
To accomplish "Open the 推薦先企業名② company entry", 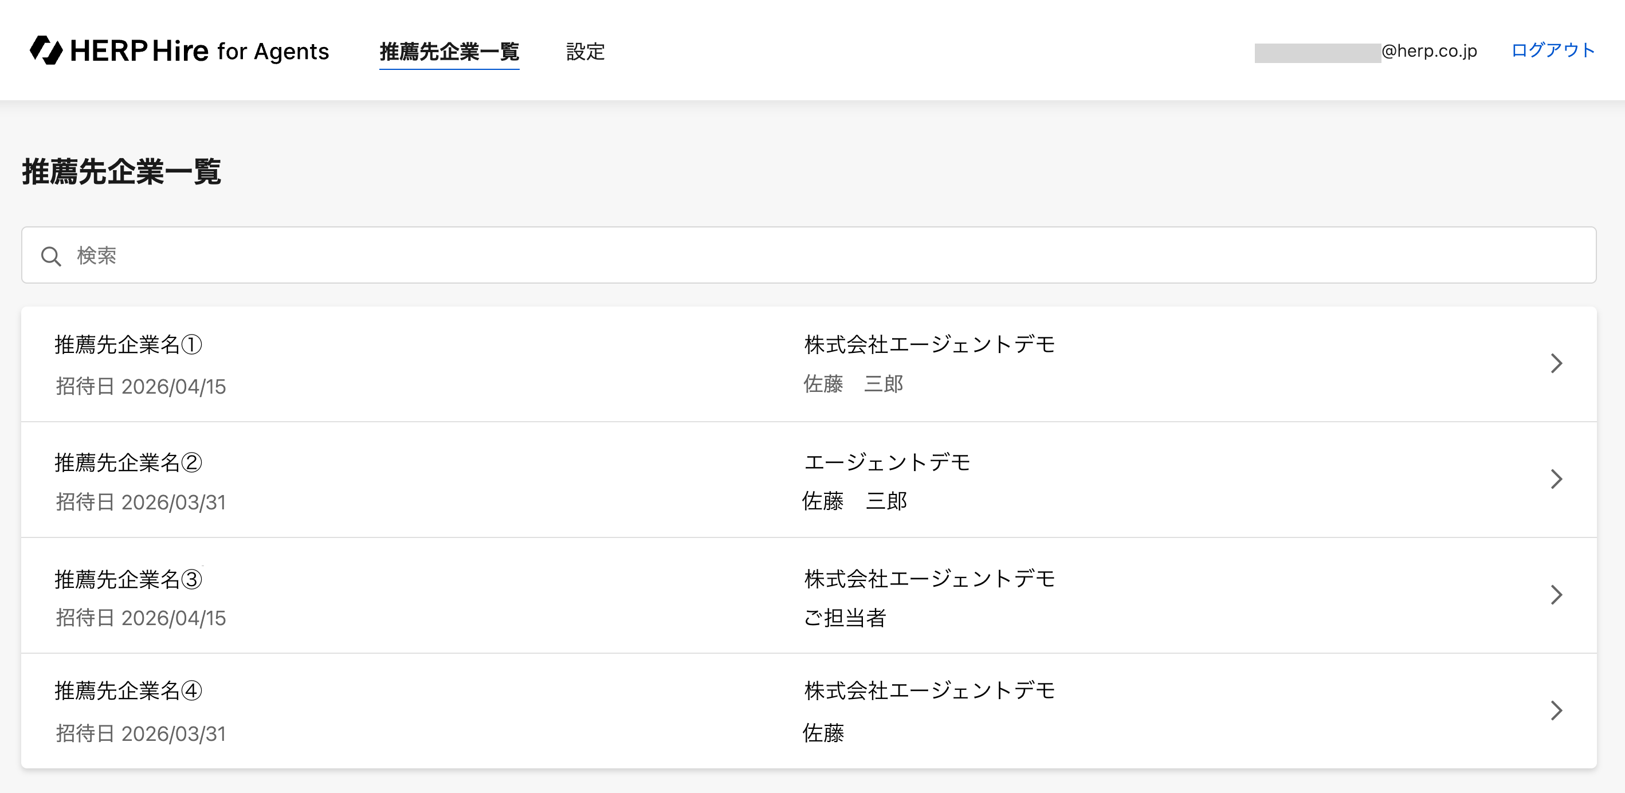I will [808, 480].
